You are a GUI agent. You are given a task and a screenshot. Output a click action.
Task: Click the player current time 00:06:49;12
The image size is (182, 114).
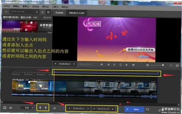coord(65,64)
